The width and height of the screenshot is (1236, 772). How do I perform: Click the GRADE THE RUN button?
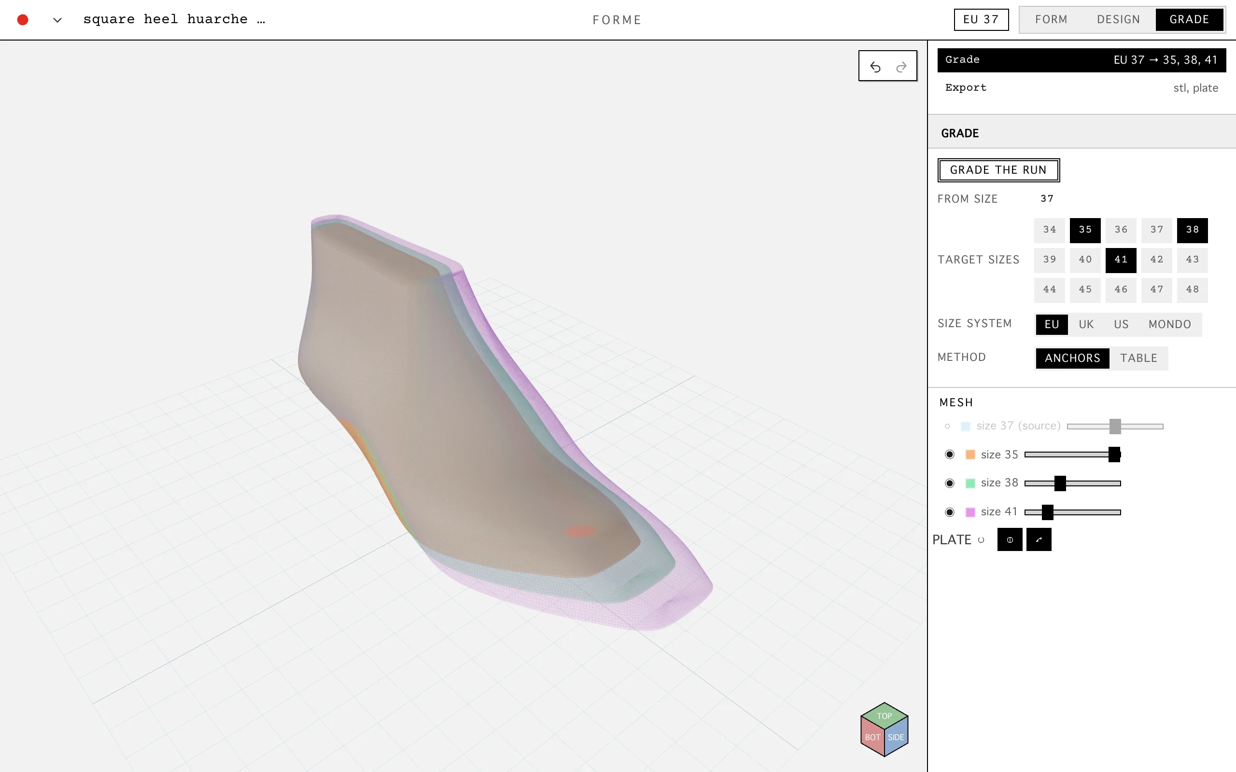998,170
